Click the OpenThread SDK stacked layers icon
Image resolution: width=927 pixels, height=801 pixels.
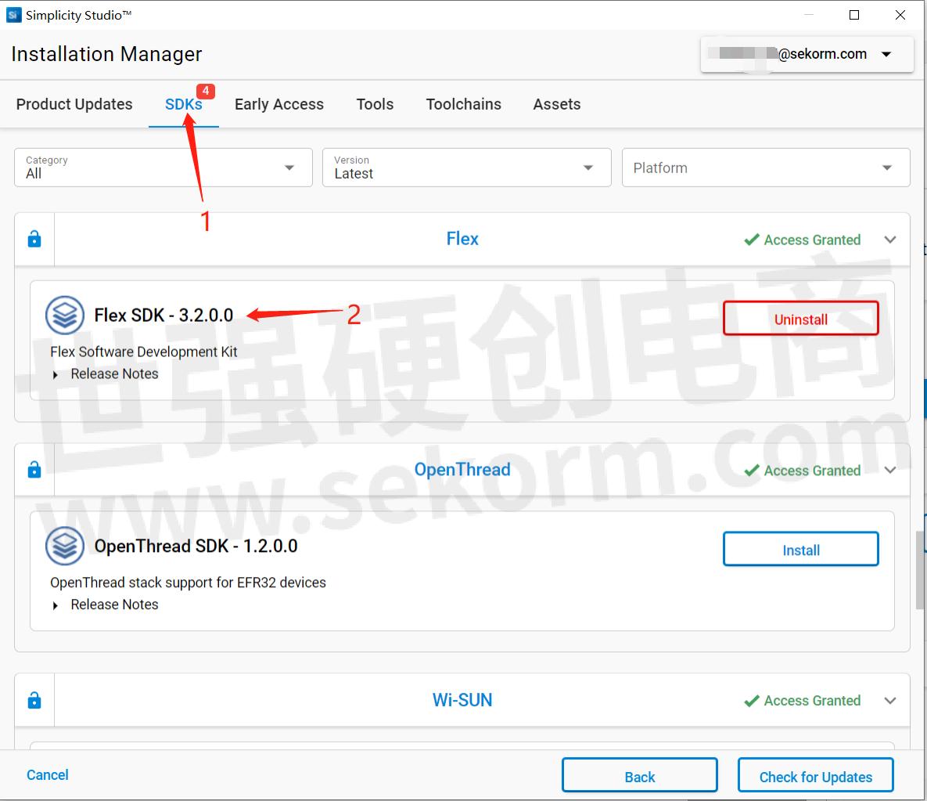point(65,546)
